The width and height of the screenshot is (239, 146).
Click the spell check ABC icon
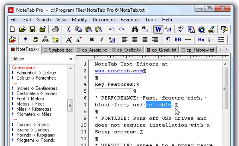[x=181, y=30]
